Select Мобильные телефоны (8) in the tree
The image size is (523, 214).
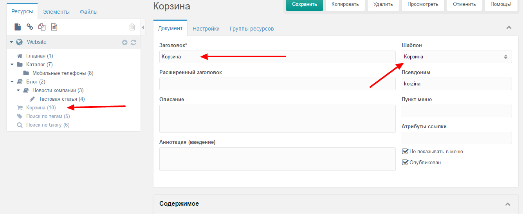pyautogui.click(x=63, y=73)
